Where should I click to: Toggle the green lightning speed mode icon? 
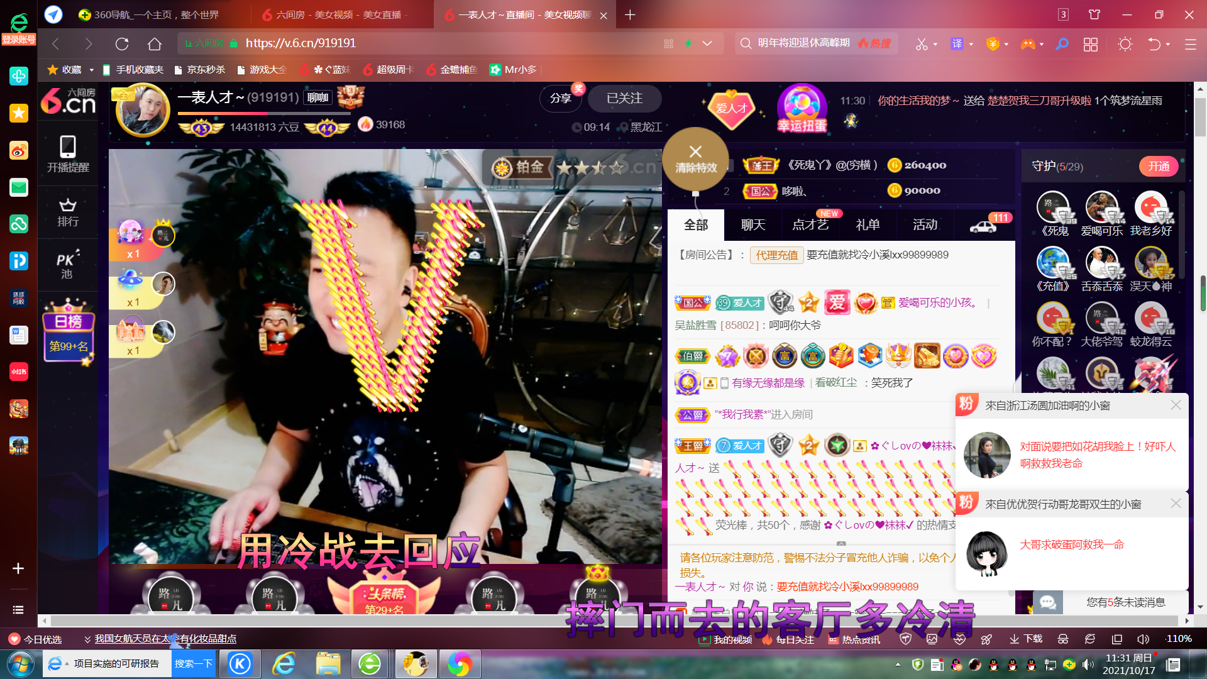click(688, 43)
